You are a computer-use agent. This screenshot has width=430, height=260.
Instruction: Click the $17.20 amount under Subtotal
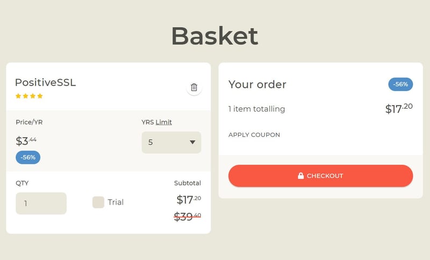[x=189, y=200]
